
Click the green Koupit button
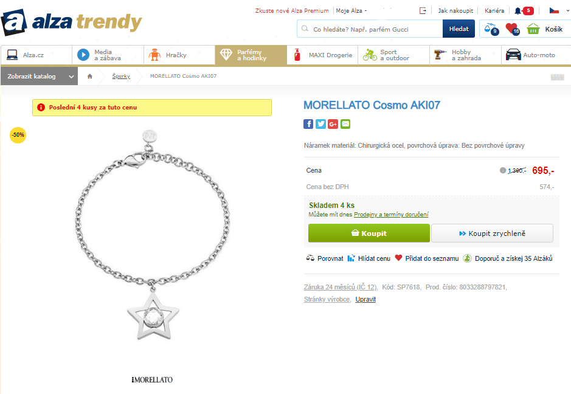click(369, 233)
